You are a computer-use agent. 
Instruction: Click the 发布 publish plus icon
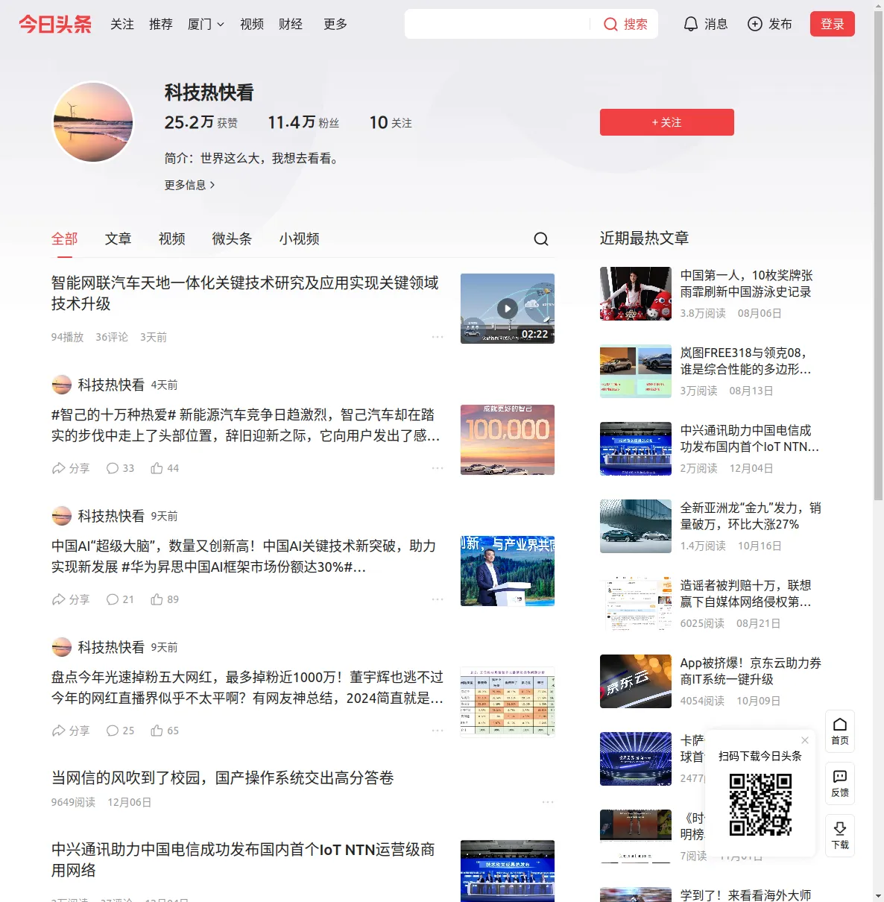(769, 24)
